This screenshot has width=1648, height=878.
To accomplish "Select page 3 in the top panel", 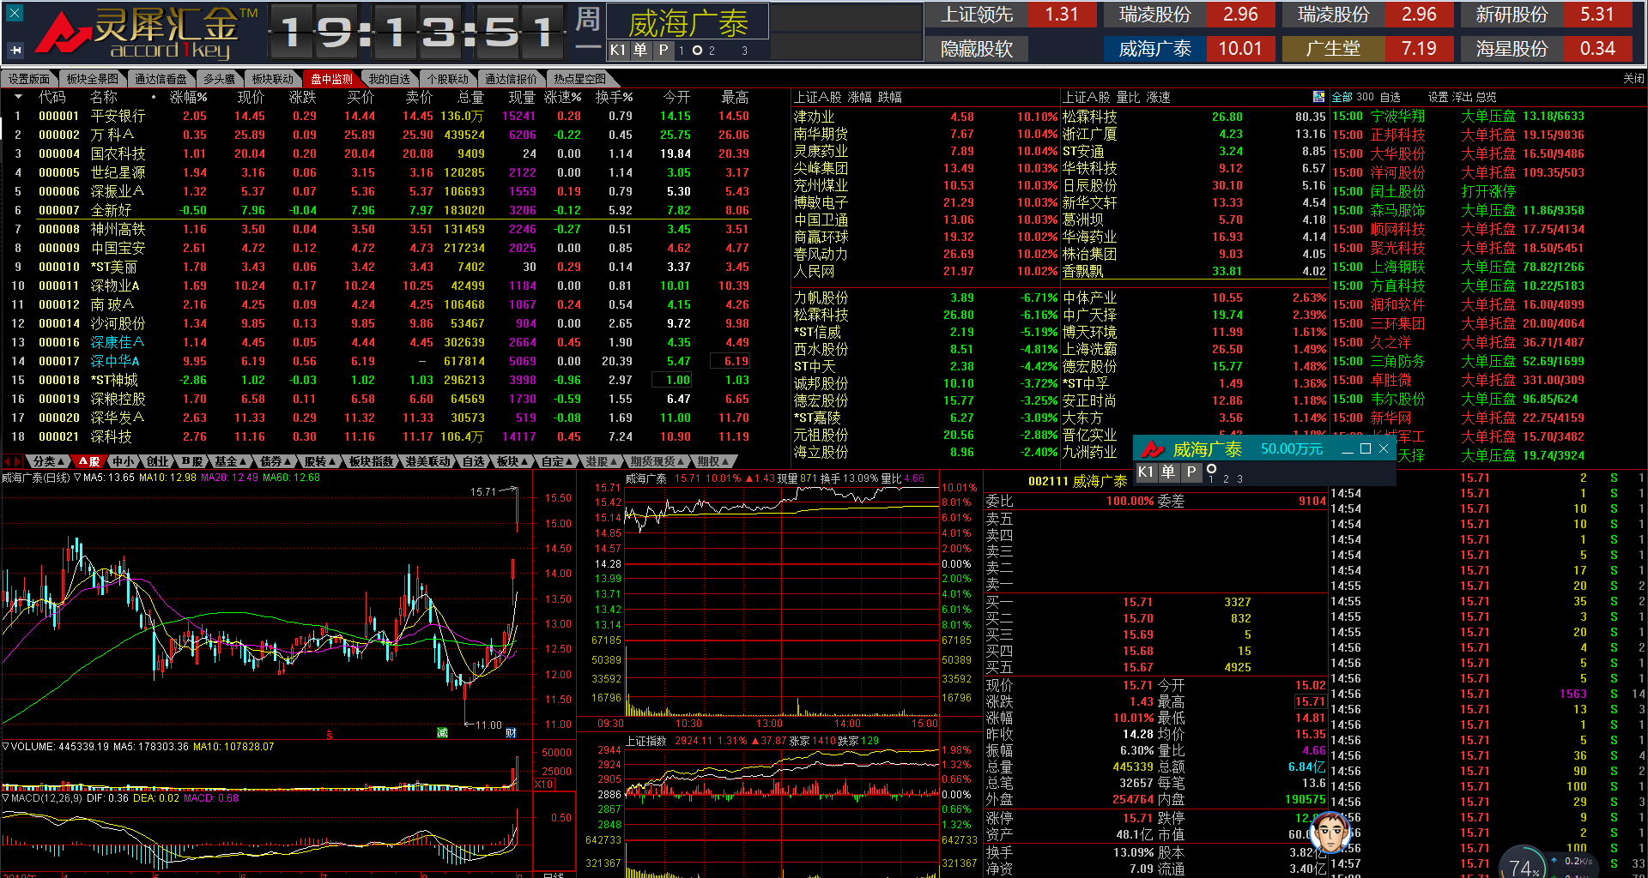I will pos(744,51).
